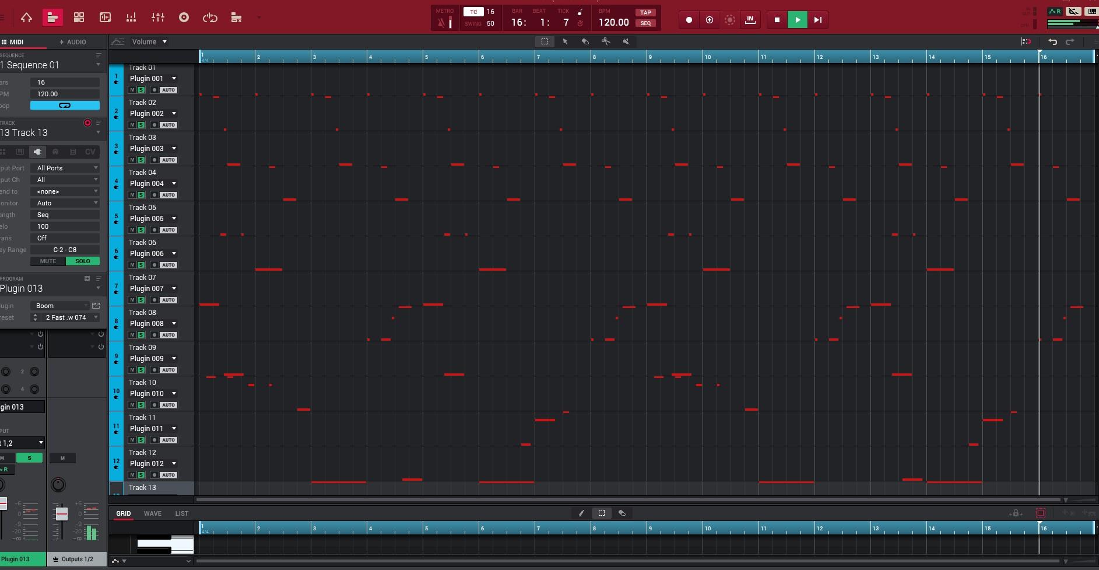Select the Mute tool
This screenshot has width=1099, height=570.
coord(626,41)
